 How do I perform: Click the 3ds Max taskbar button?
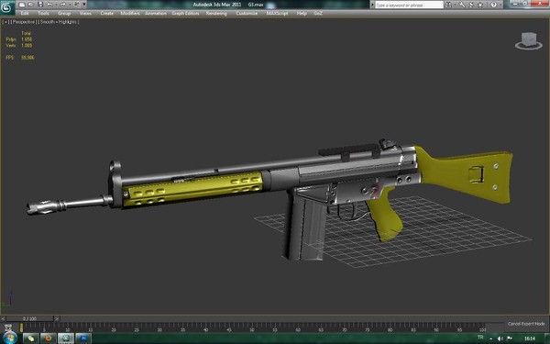pos(66,338)
